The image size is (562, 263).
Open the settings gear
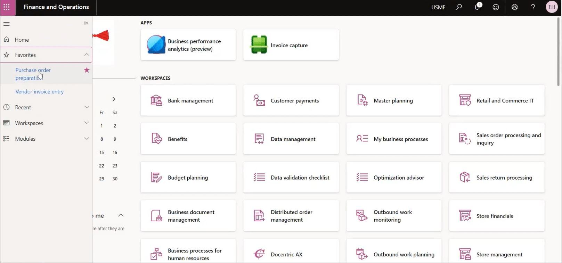[514, 7]
